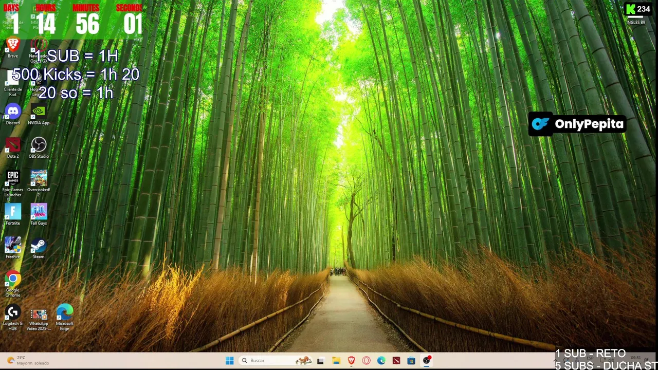This screenshot has width=658, height=370.
Task: Select the Fall Guys desktop icon
Action: tap(39, 215)
